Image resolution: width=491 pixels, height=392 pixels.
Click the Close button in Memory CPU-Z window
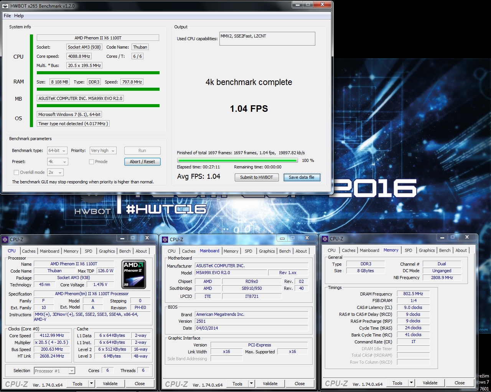460,383
